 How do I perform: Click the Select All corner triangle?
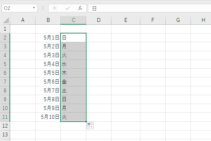(x=6, y=20)
